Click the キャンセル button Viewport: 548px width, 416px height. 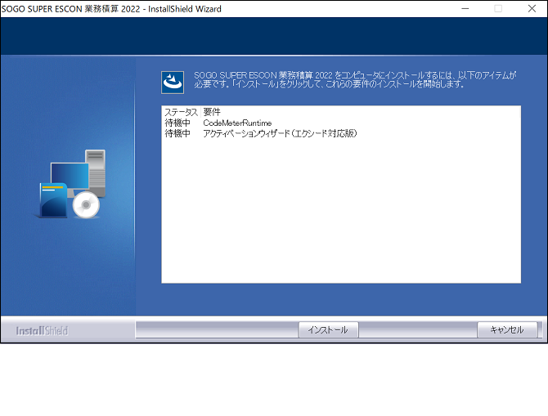[507, 329]
